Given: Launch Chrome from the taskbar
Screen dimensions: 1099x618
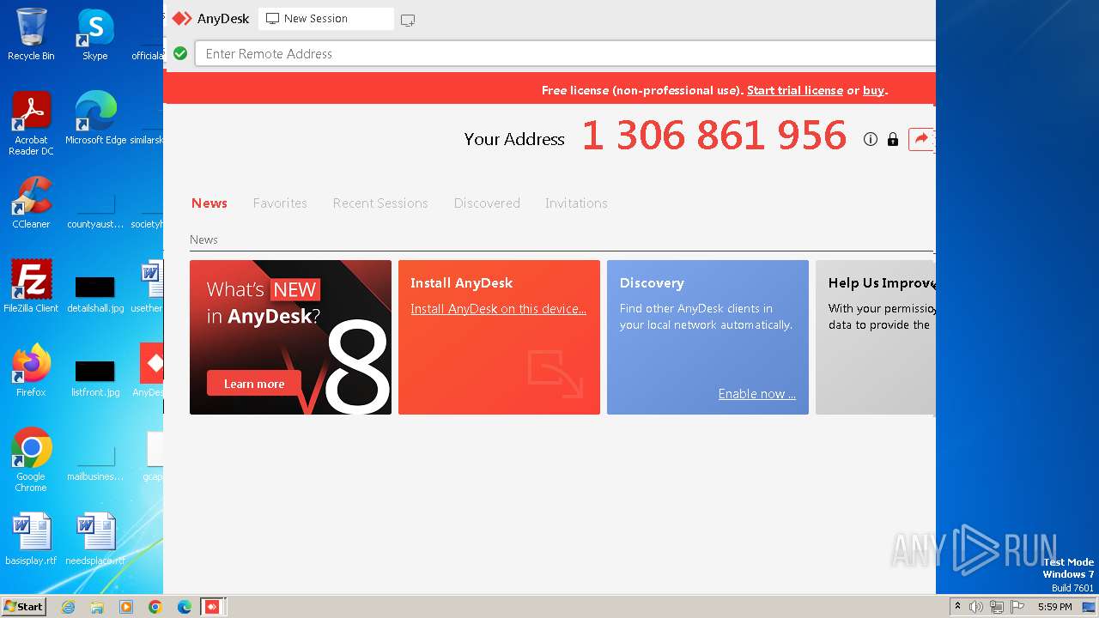Looking at the screenshot, I should coord(155,607).
